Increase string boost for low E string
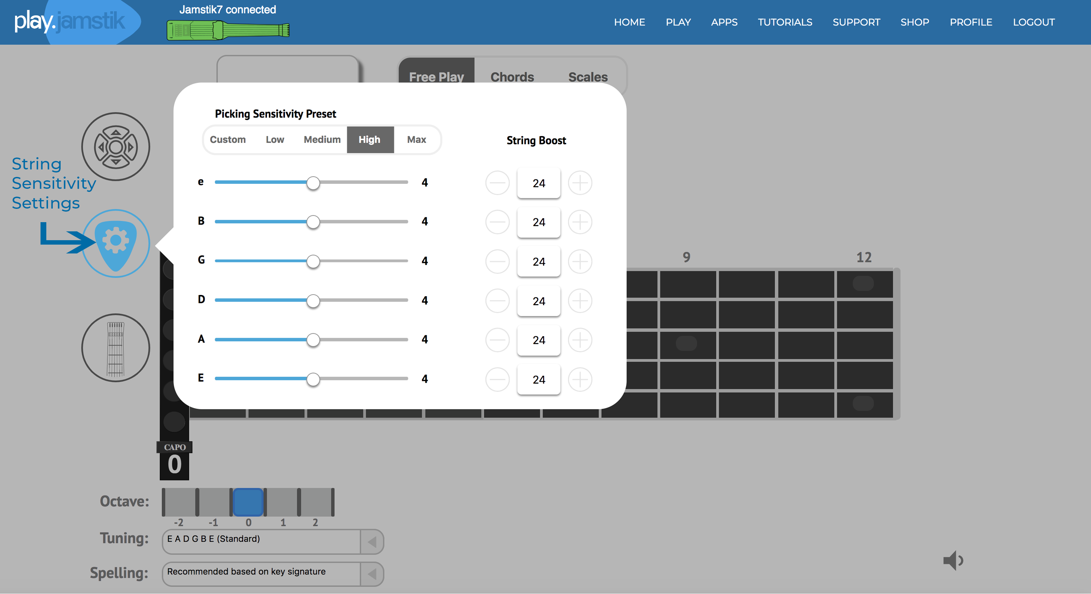Image resolution: width=1091 pixels, height=594 pixels. (x=580, y=379)
